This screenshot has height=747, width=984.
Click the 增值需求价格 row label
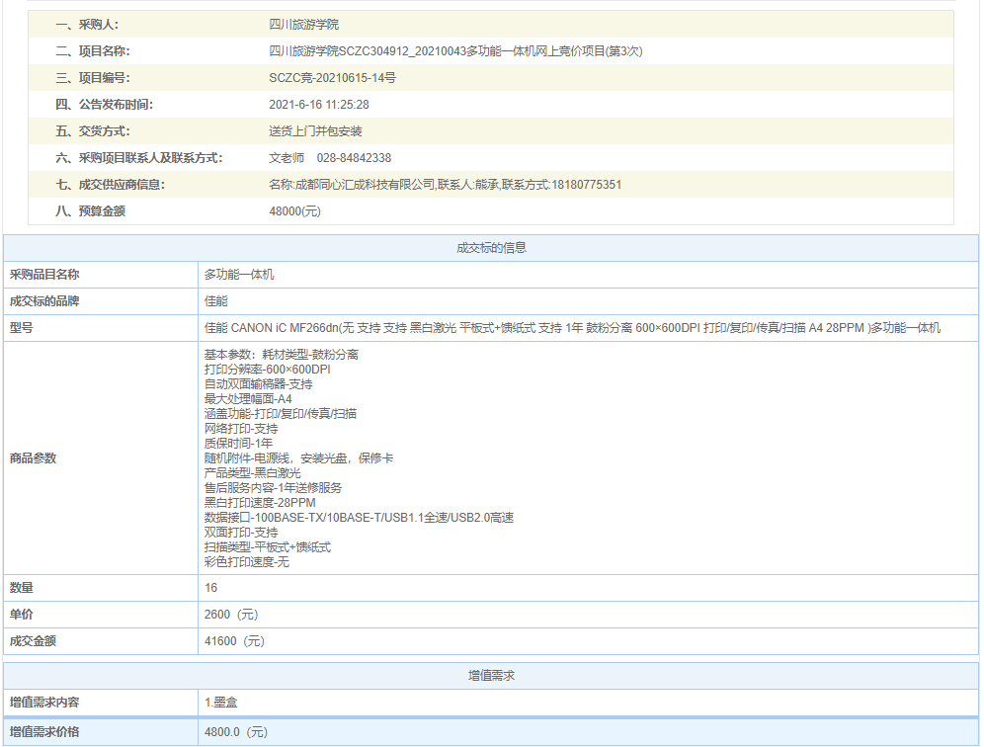point(44,732)
